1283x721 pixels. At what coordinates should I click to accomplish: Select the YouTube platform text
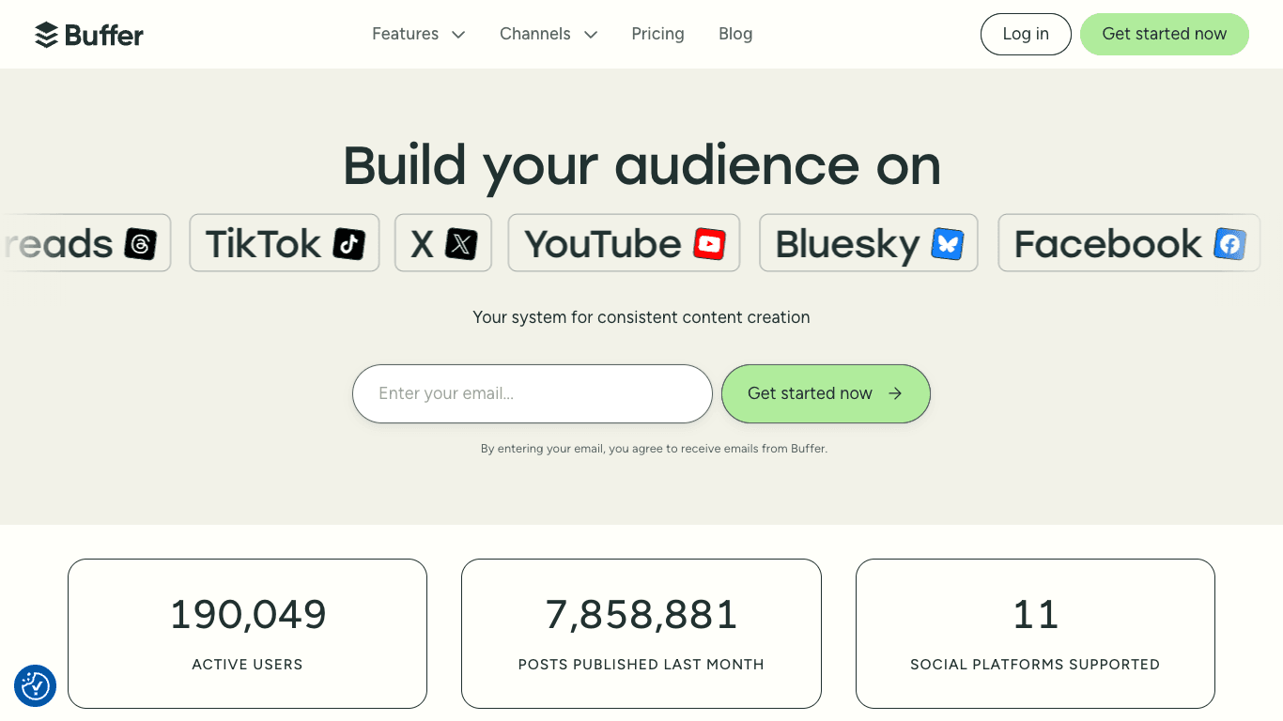point(603,244)
